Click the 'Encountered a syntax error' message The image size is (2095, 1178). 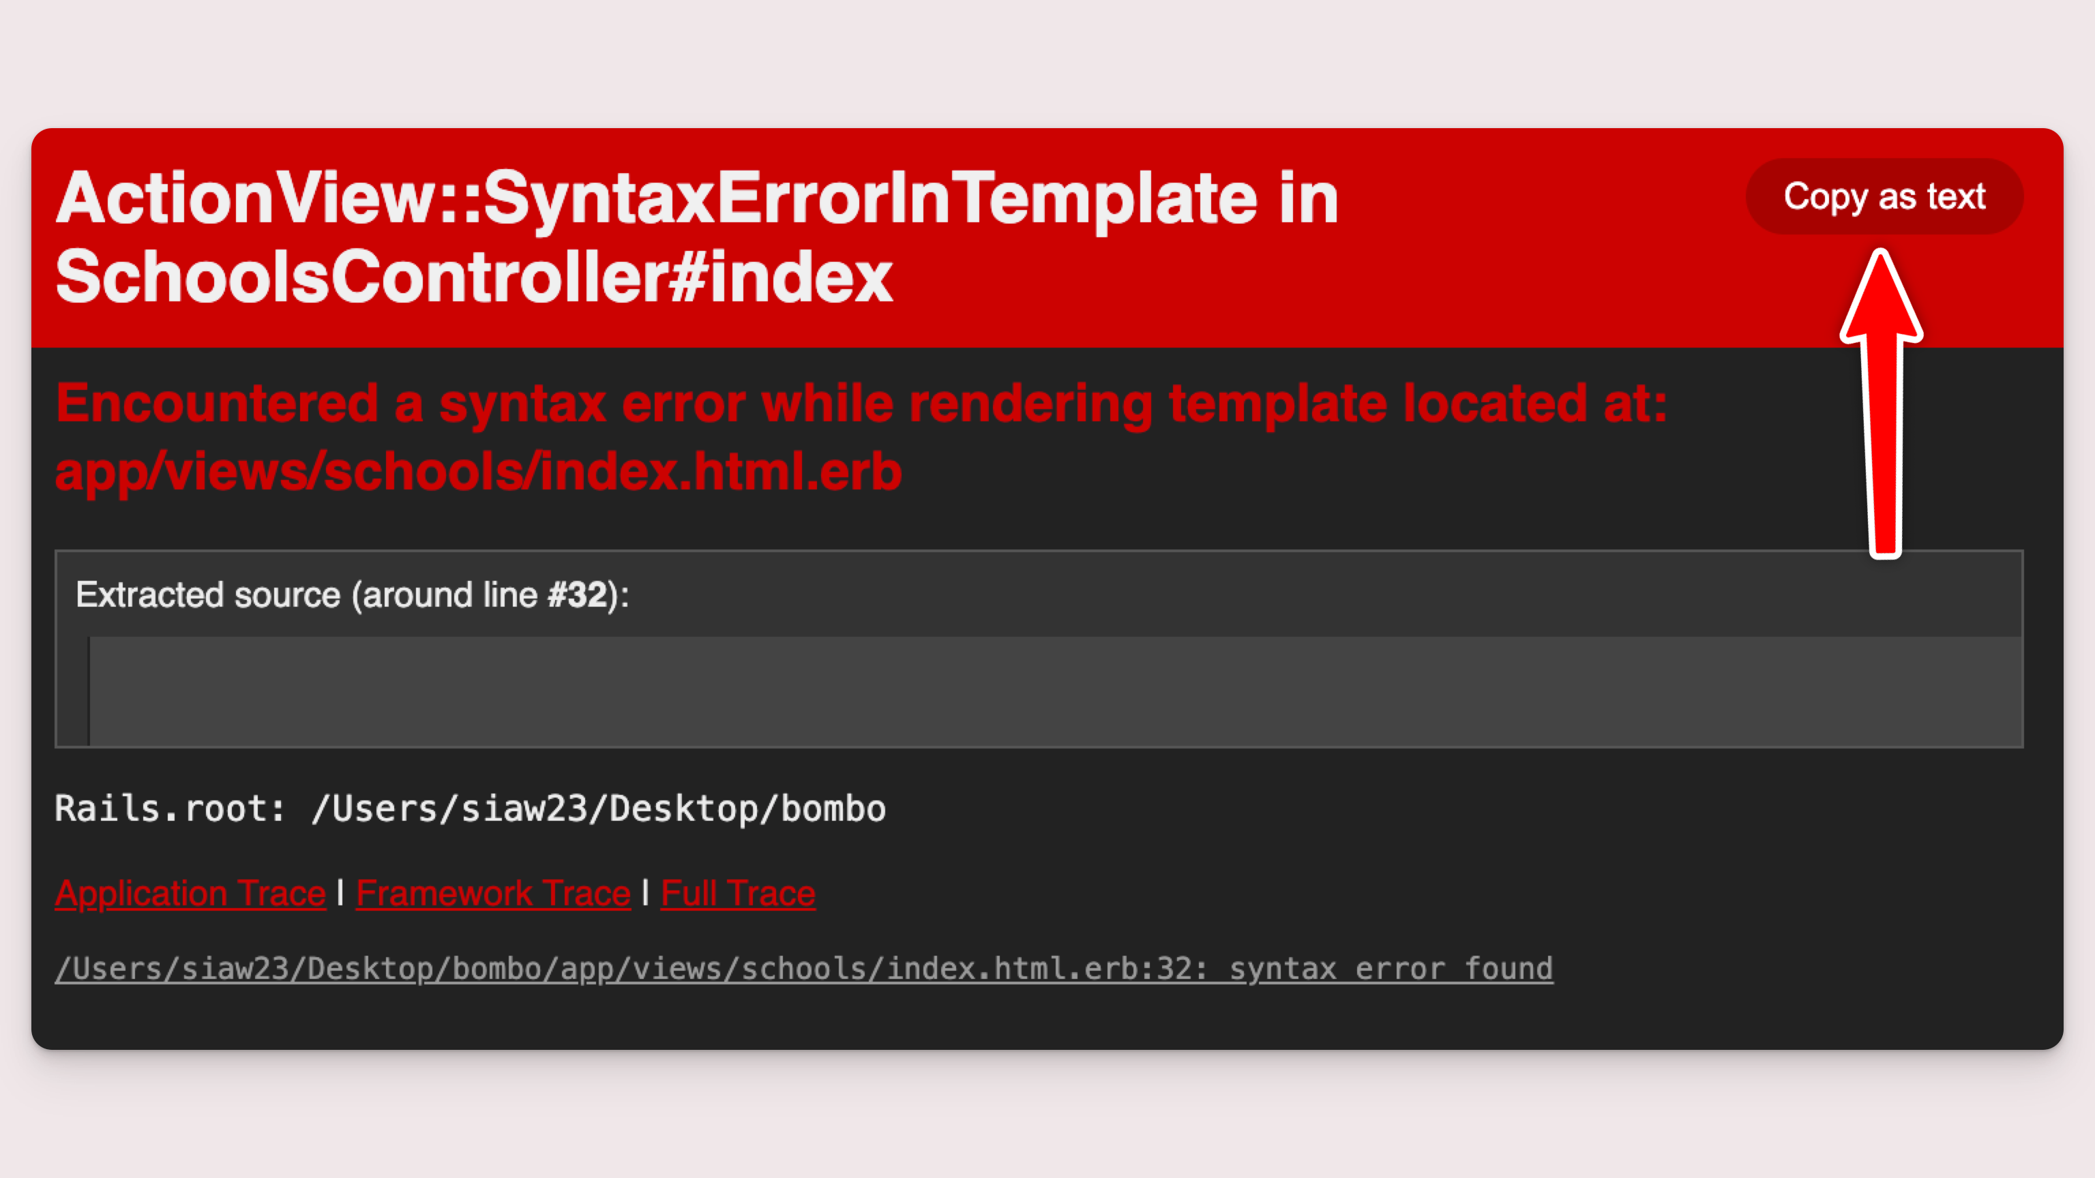[x=861, y=404]
